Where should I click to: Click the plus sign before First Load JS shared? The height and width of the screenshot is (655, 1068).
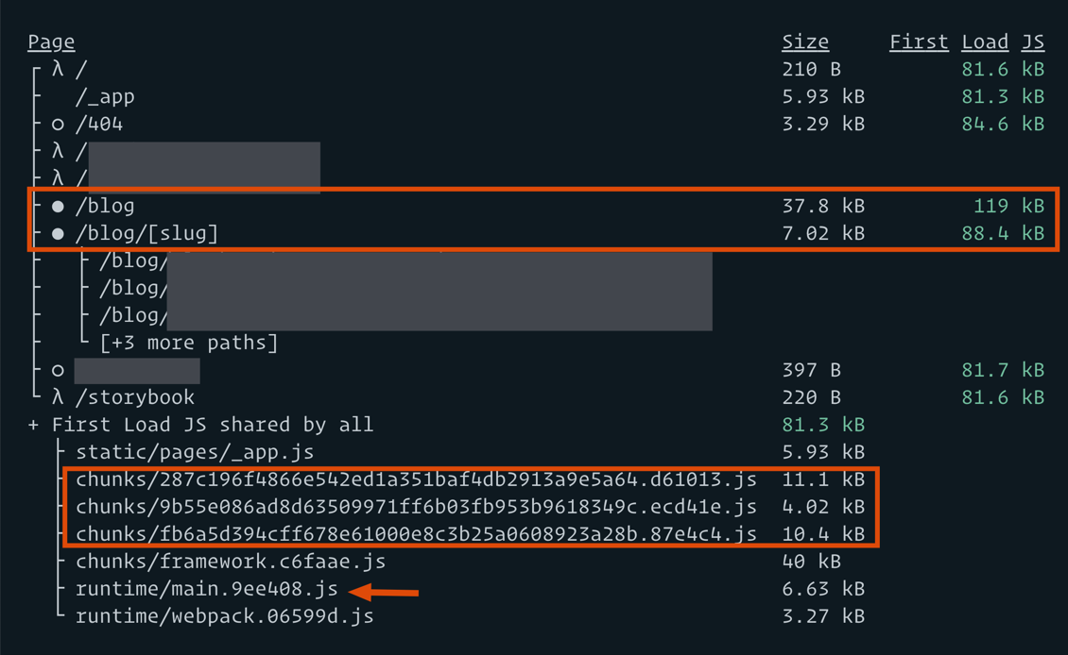tap(34, 425)
